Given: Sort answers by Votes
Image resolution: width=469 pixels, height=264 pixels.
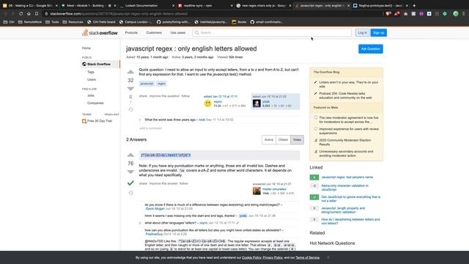Looking at the screenshot, I should click(x=297, y=140).
